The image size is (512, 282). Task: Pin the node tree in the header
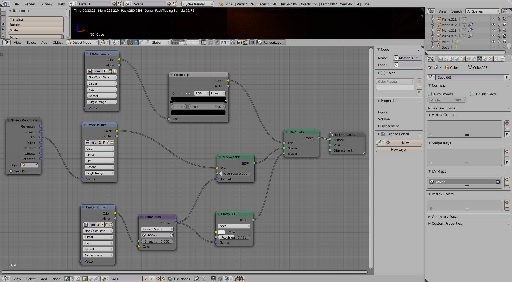click(197, 279)
